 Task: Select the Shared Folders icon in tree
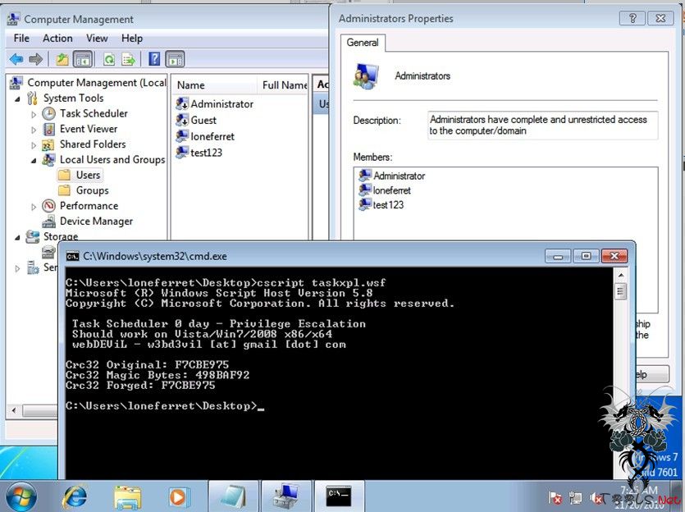(48, 144)
